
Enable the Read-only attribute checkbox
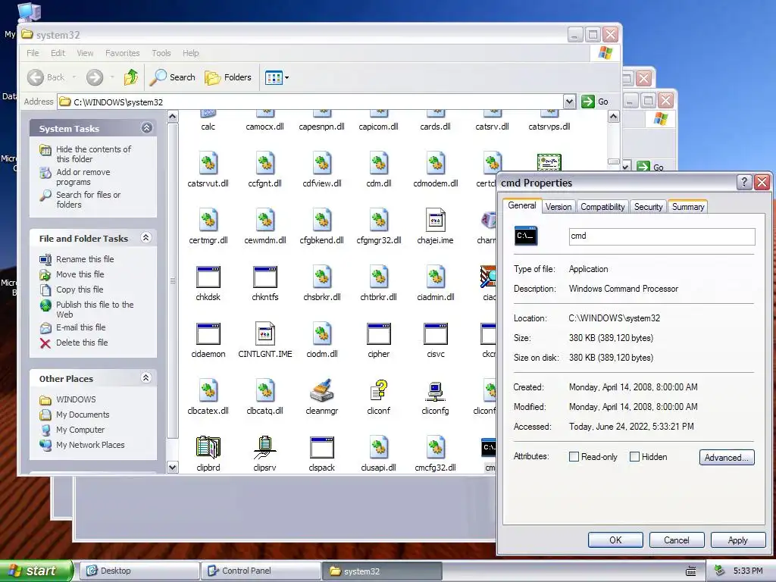click(574, 457)
